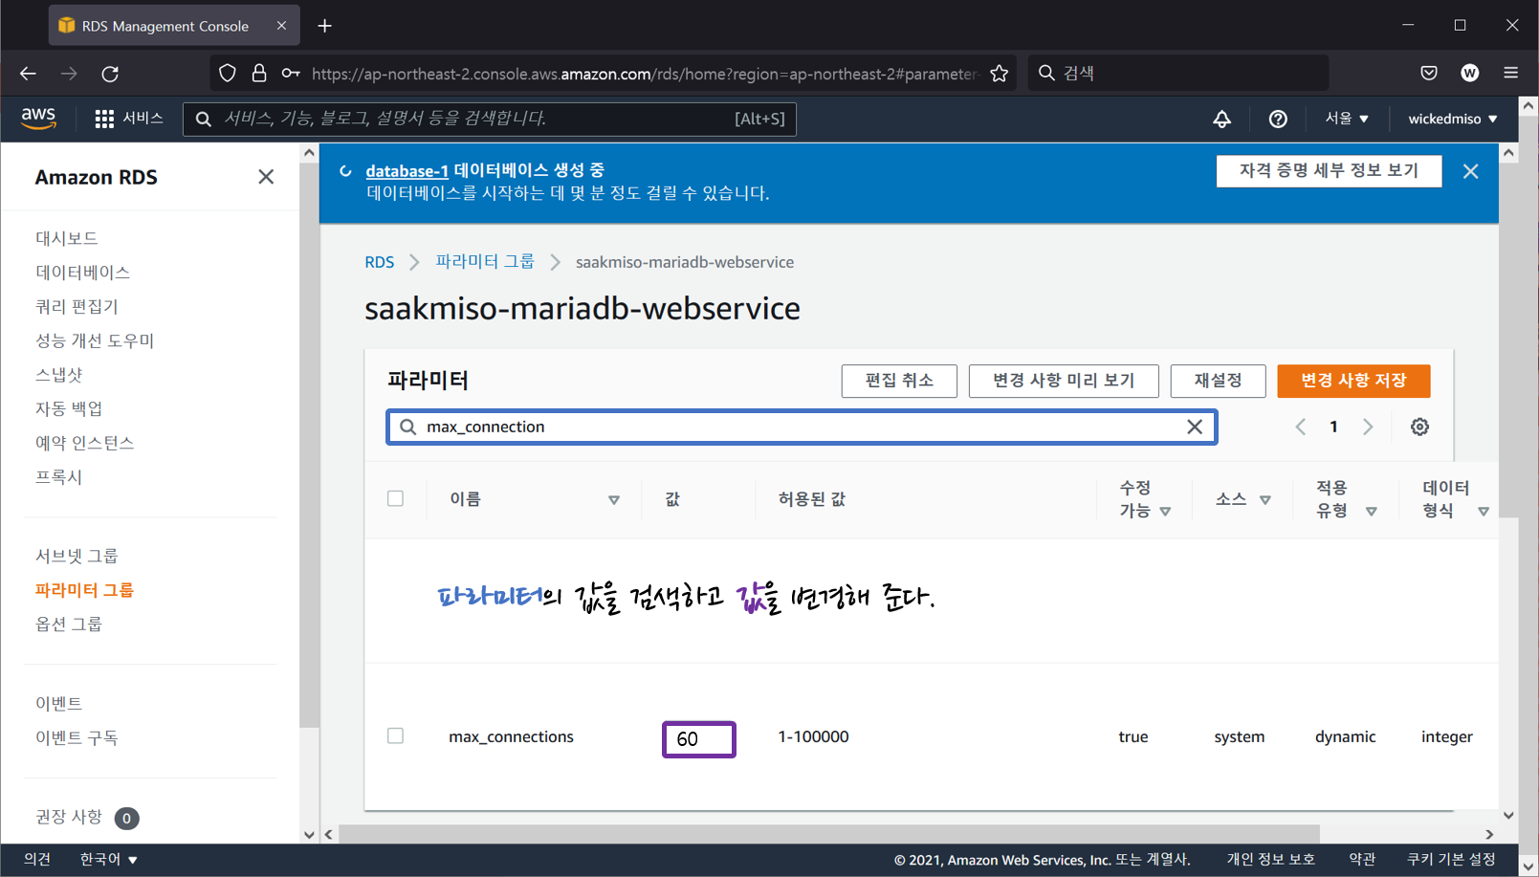Click the RDS breadcrumb link

[x=379, y=262]
